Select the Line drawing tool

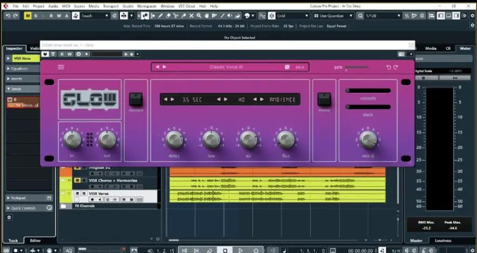click(x=223, y=16)
